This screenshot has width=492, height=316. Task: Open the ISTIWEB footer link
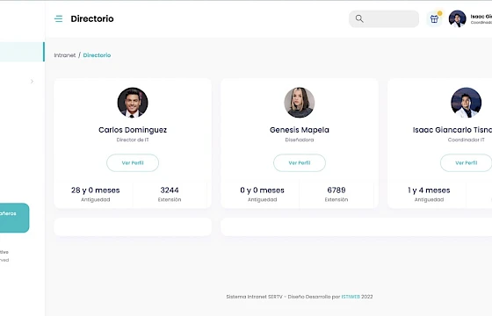(x=351, y=297)
